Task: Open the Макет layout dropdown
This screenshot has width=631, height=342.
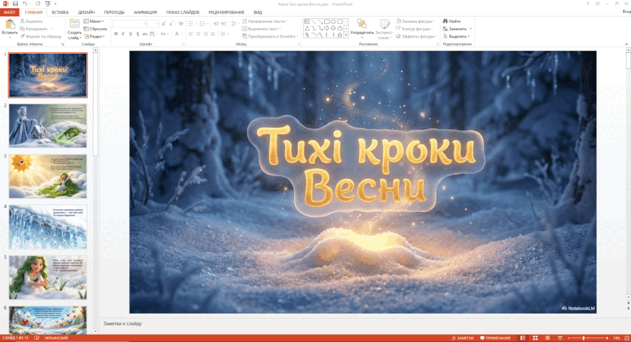Action: tap(94, 21)
